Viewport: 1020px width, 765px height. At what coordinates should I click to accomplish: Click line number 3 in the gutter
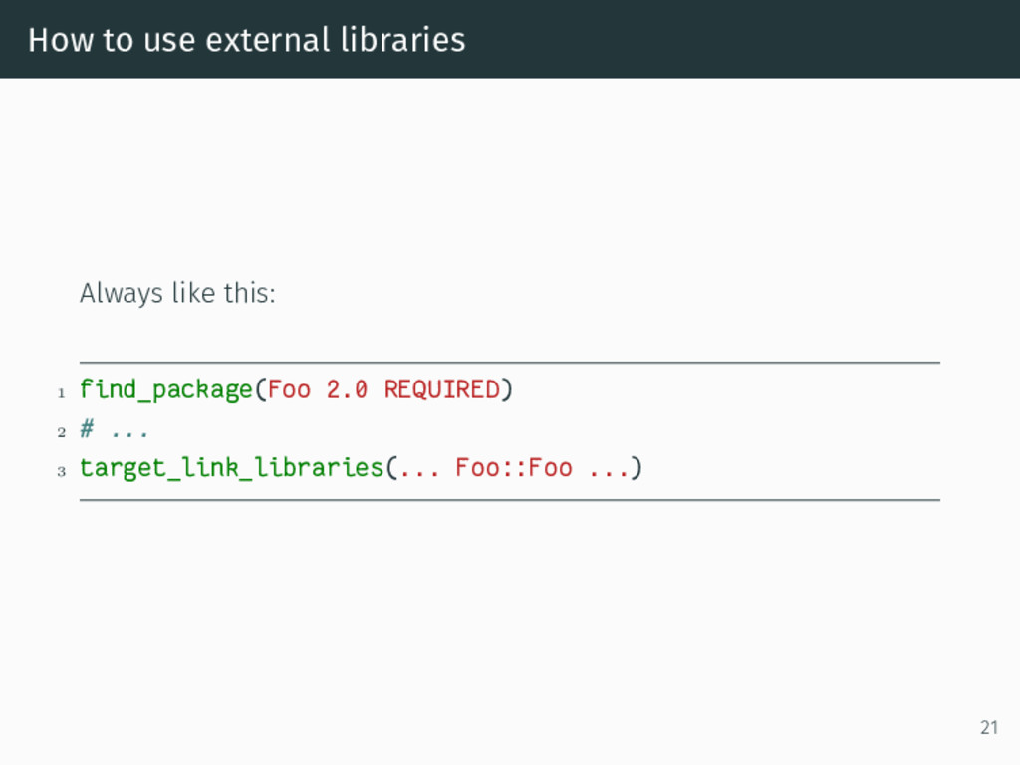tap(61, 471)
